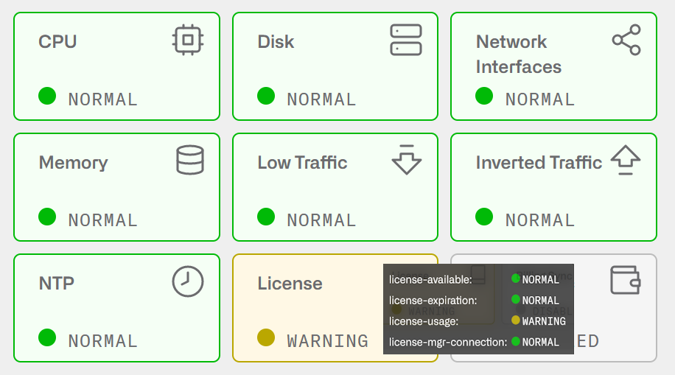Click the NORMAL status text on CPU card
675x375 pixels.
(x=103, y=99)
